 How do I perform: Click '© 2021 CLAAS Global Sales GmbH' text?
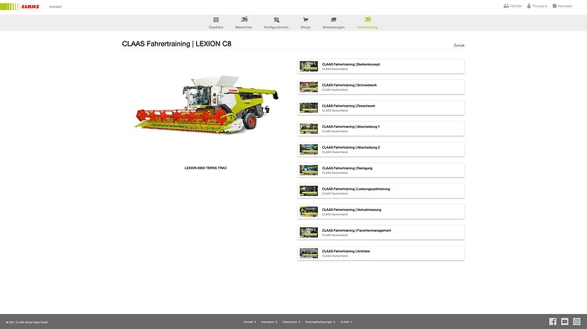[x=27, y=323]
